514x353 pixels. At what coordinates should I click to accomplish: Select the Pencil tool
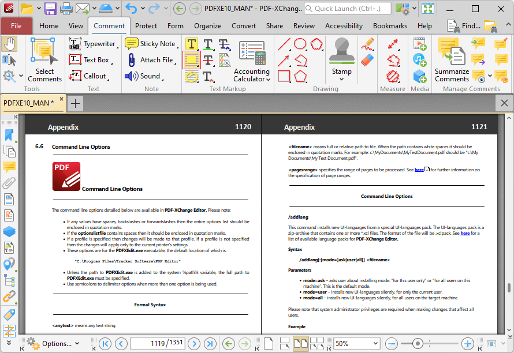[x=368, y=44]
